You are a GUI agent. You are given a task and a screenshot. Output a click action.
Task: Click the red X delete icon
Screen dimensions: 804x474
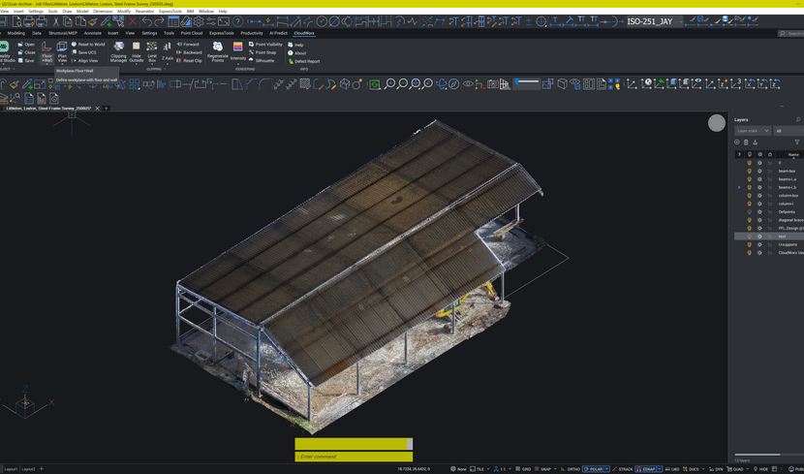tap(133, 21)
